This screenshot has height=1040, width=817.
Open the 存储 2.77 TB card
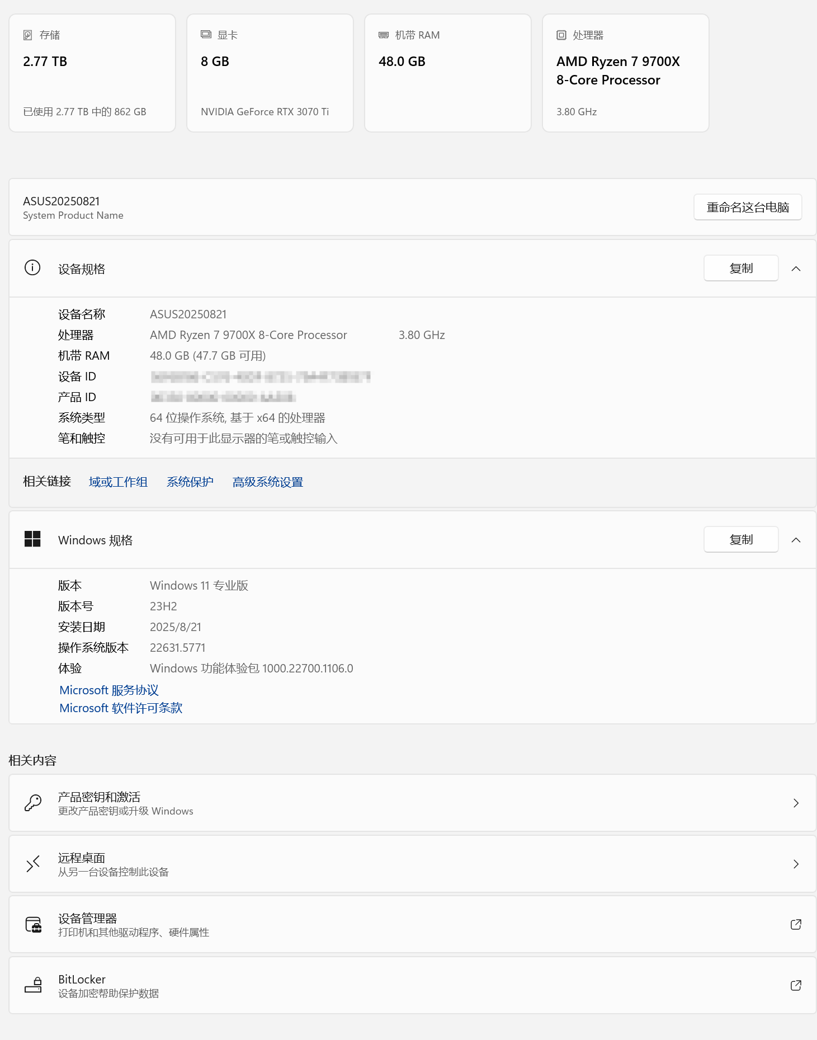(92, 73)
